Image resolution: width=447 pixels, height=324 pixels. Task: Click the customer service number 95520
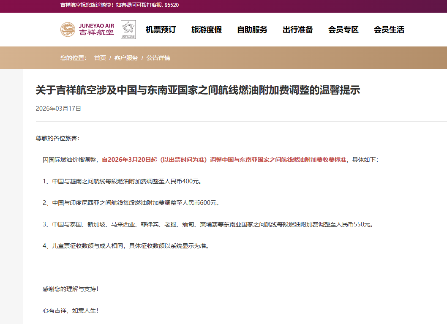[172, 5]
